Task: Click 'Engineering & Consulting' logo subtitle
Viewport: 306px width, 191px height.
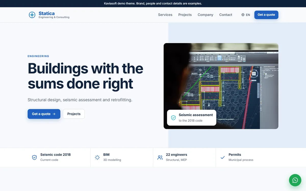Action: pyautogui.click(x=54, y=17)
